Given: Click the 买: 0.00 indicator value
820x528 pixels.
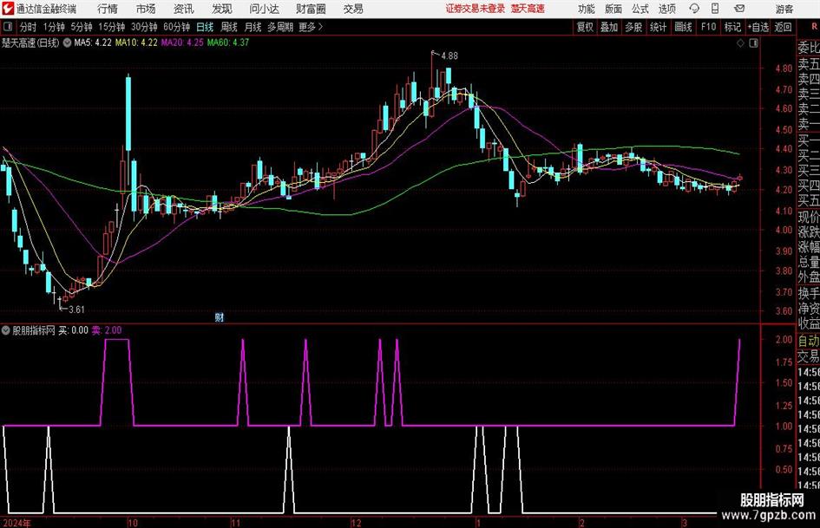Looking at the screenshot, I should [73, 330].
